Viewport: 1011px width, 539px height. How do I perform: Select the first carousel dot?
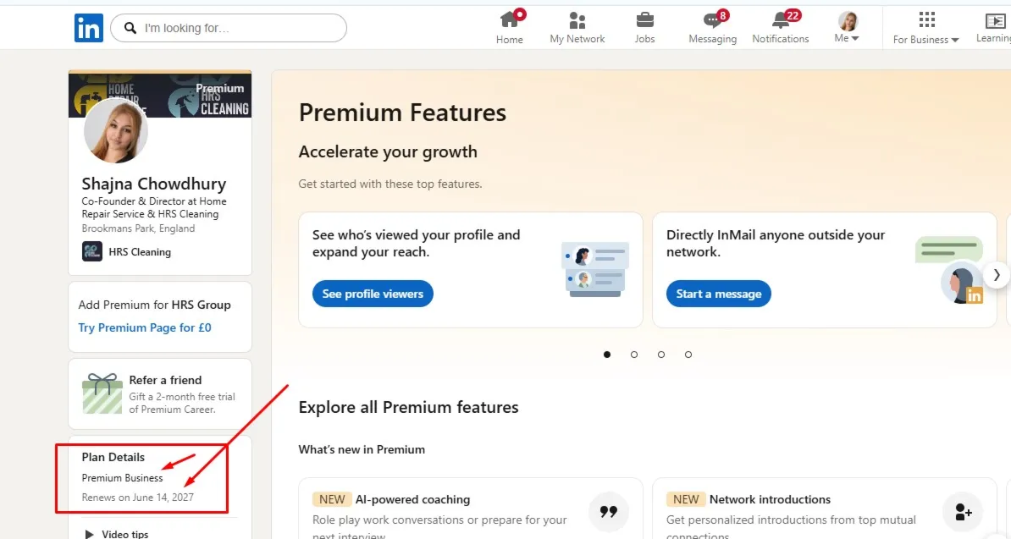607,355
